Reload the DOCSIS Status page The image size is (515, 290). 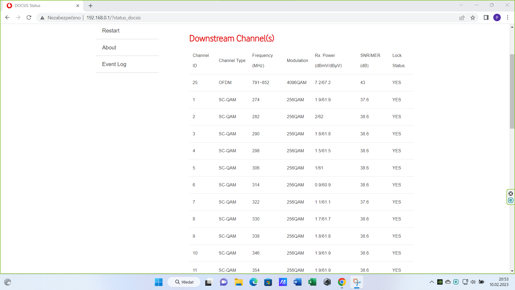[x=29, y=18]
